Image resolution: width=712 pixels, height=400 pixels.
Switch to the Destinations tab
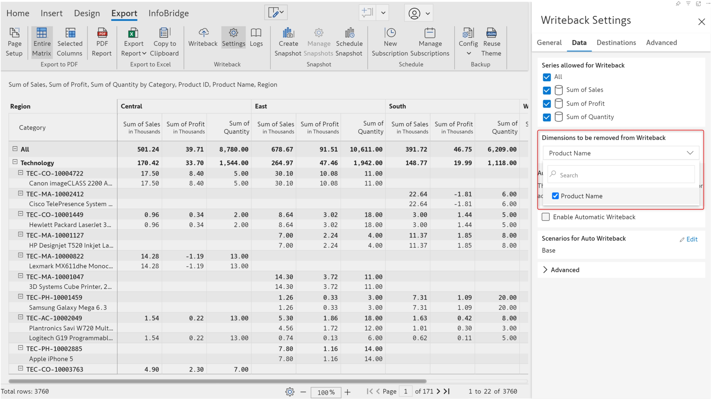(x=616, y=43)
